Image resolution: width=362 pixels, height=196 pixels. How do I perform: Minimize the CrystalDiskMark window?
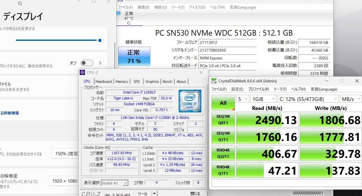coord(327,81)
